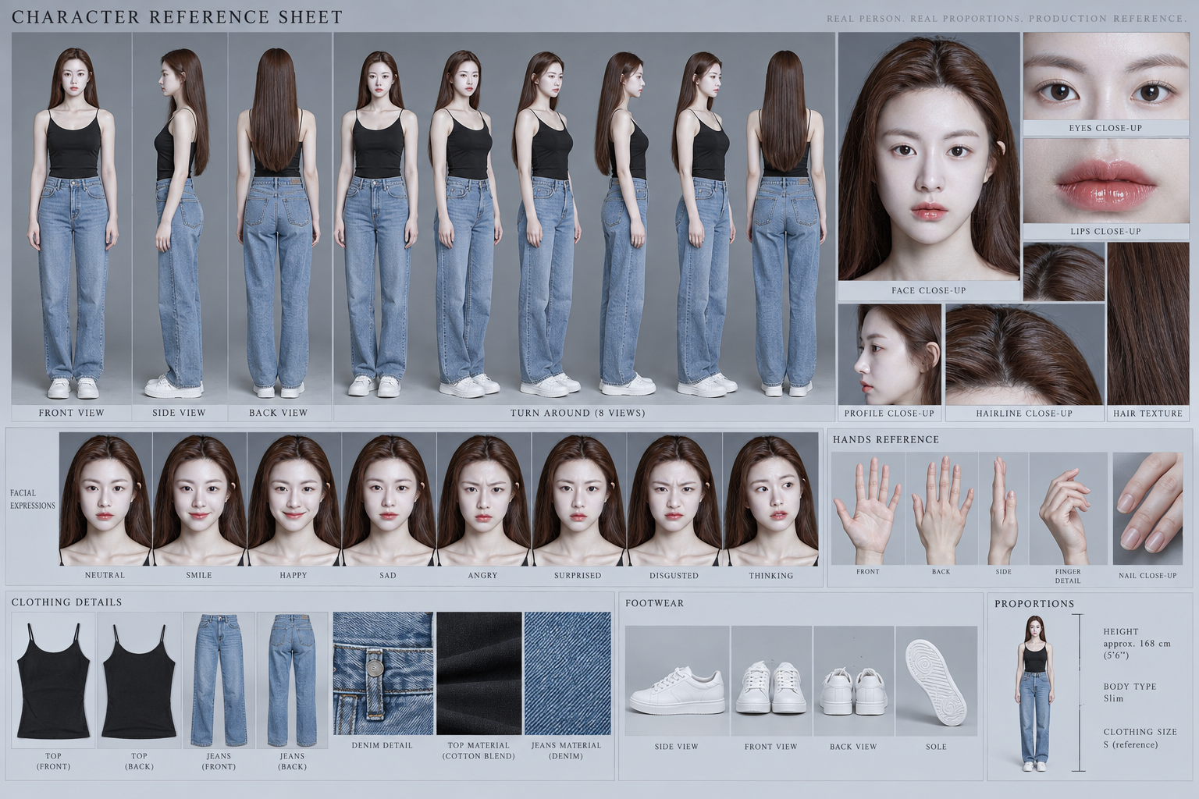The image size is (1199, 799).
Task: Open the Eyes Close-Up image
Action: [x=1105, y=76]
